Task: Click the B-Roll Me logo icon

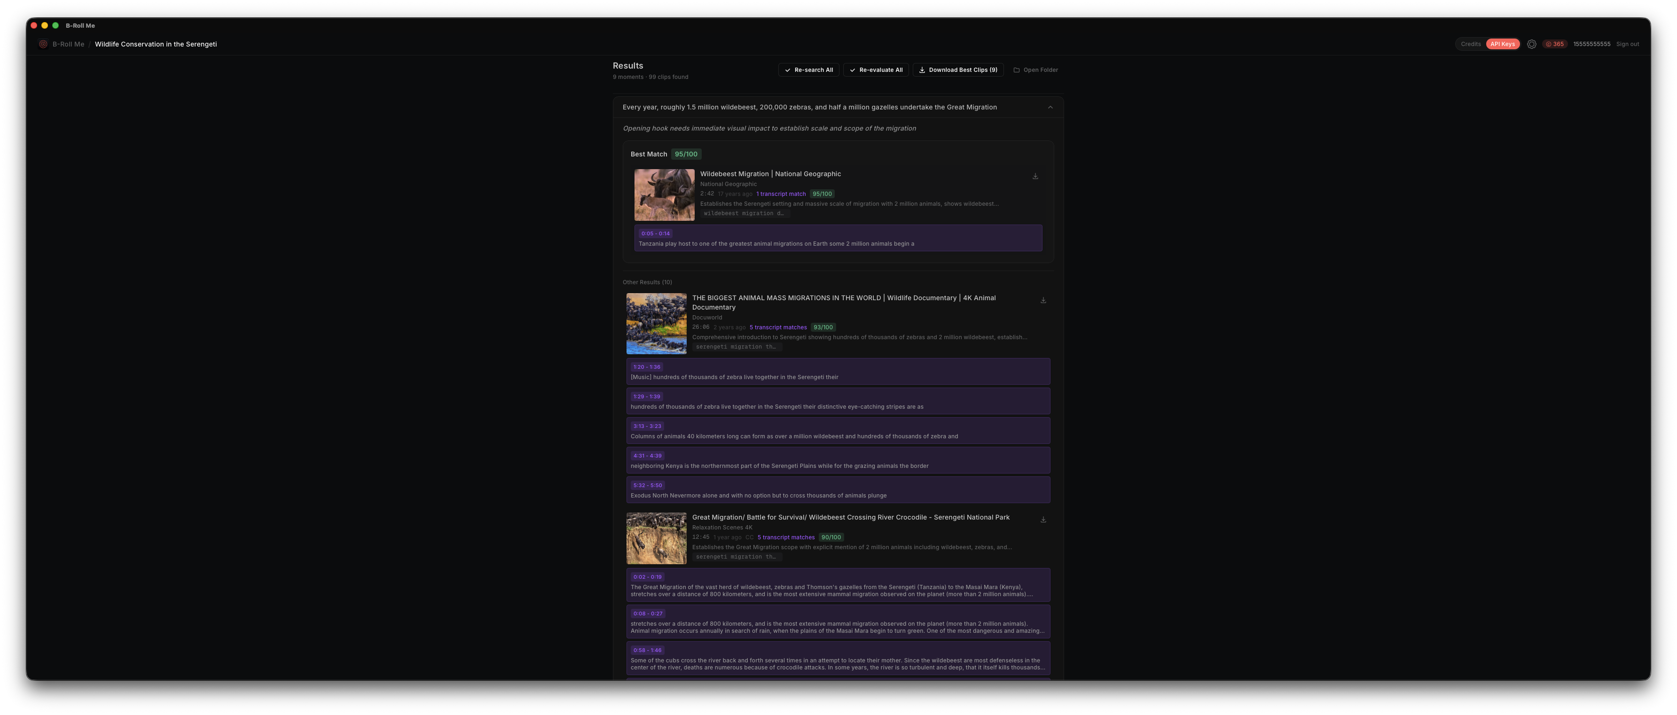Action: pos(43,44)
